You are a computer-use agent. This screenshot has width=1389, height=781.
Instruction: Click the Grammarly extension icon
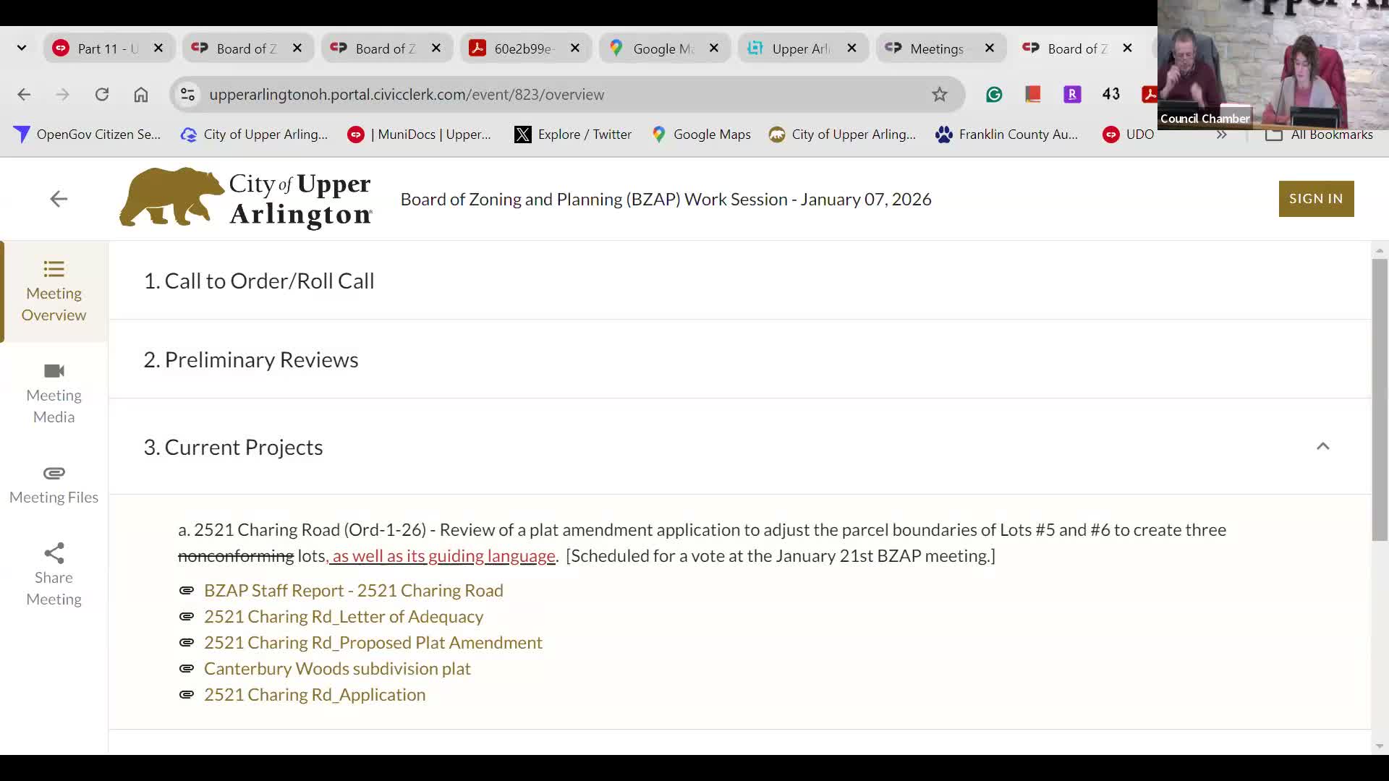pyautogui.click(x=994, y=95)
